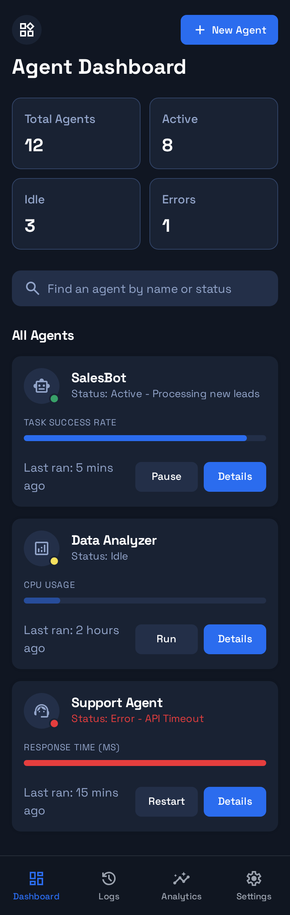
Task: Click the search magnifier icon
Action: (33, 288)
